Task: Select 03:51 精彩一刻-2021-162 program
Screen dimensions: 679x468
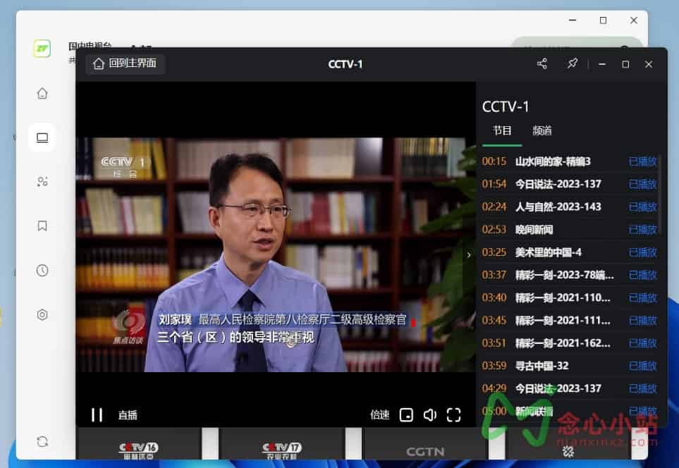Action: click(x=570, y=343)
